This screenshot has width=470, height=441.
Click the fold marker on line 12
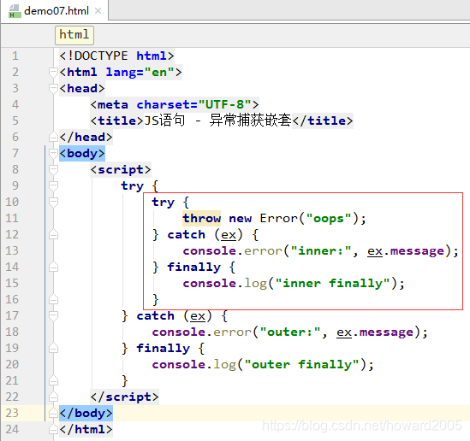[53, 234]
